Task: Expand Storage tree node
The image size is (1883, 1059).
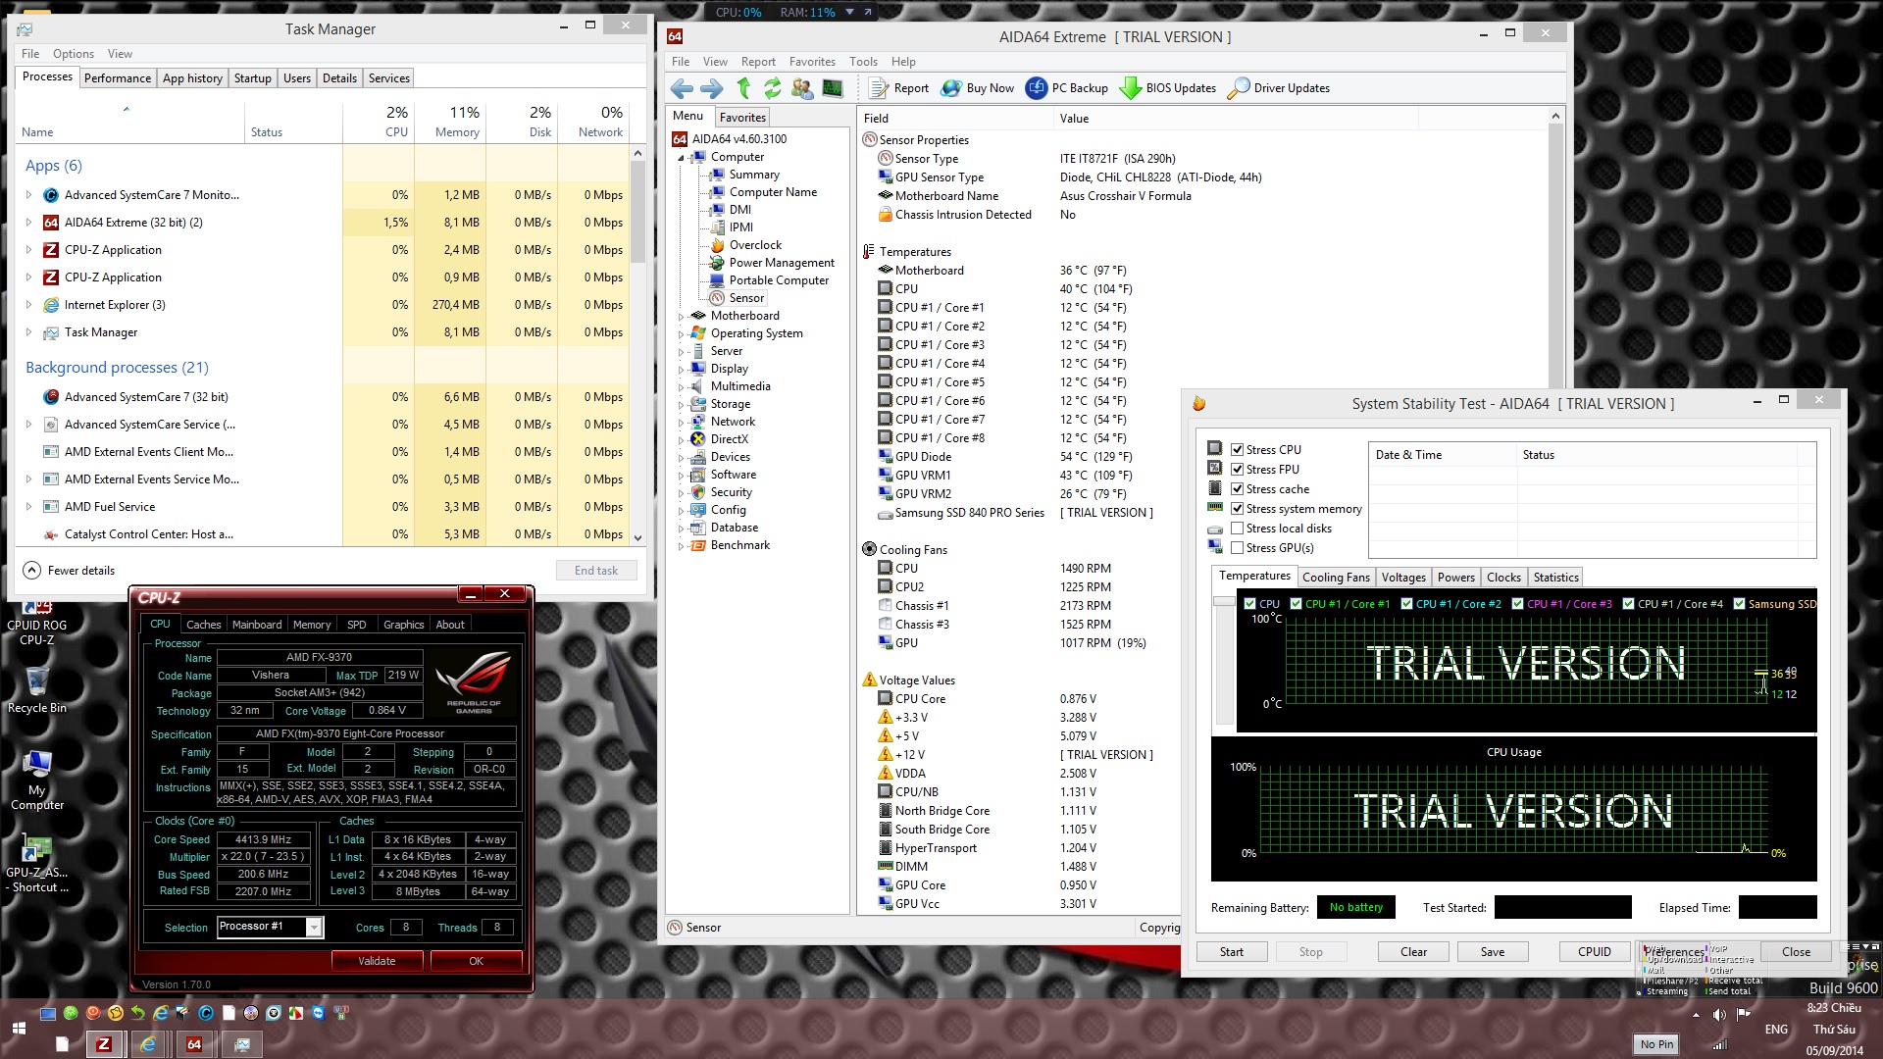Action: tap(681, 405)
